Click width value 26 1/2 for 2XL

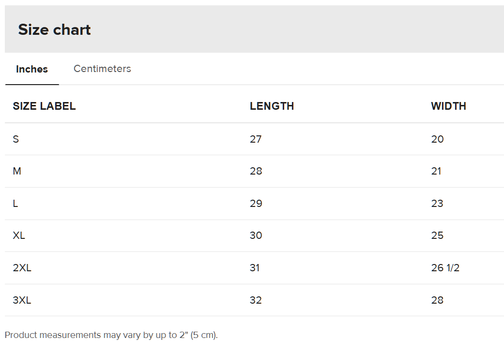(445, 268)
